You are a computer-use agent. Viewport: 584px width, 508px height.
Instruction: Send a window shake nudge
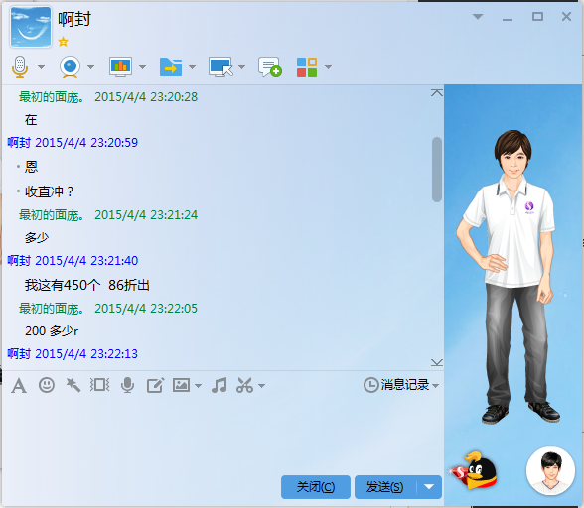99,385
